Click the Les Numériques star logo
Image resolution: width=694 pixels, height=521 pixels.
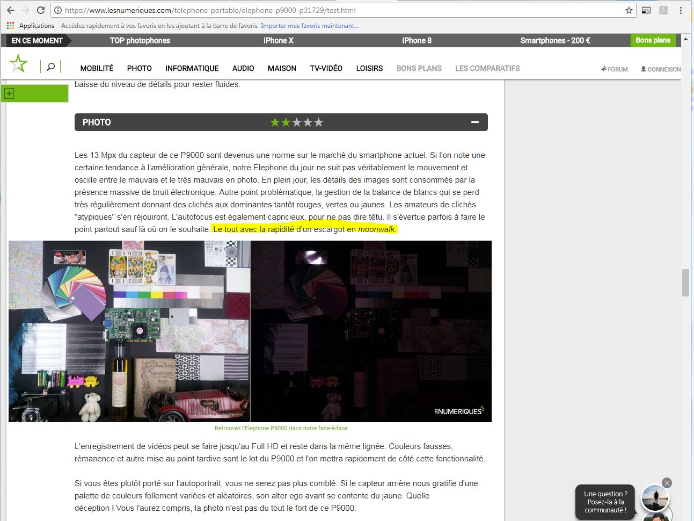18,64
